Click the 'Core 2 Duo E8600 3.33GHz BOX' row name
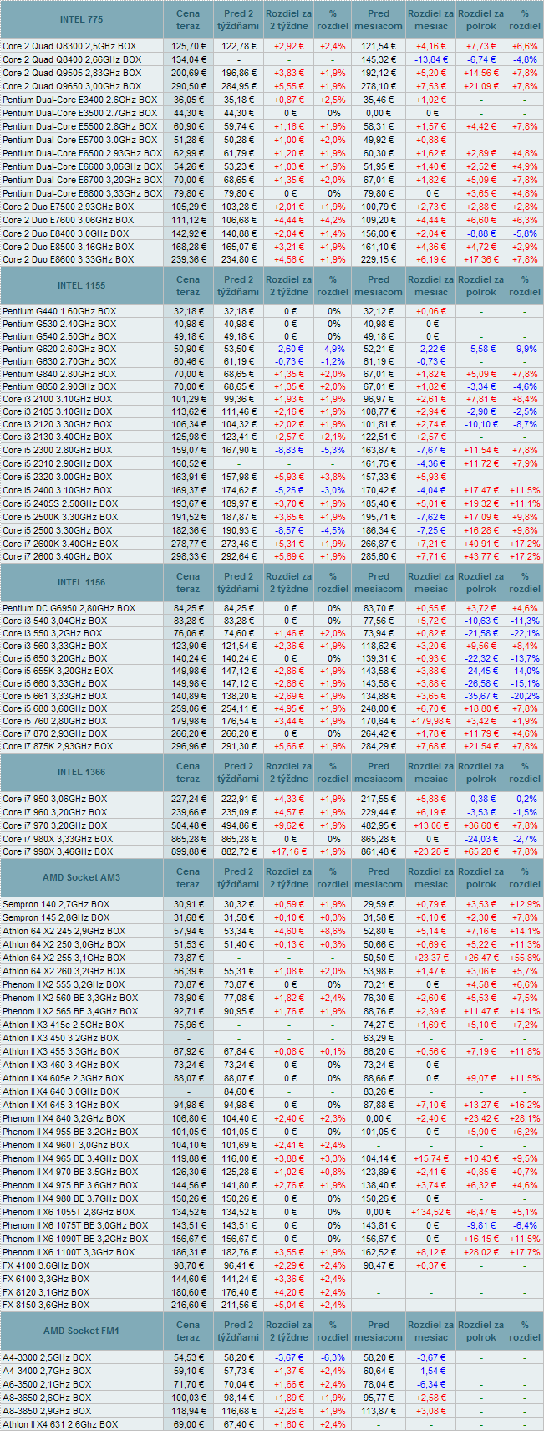Viewport: 544px width, 1431px height. pyautogui.click(x=68, y=260)
